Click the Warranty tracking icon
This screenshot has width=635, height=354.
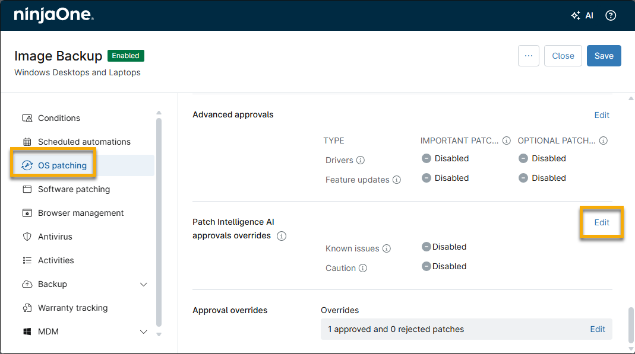pos(27,308)
